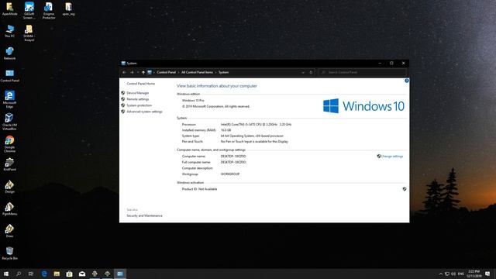This screenshot has height=279, width=496.
Task: Select All Control Panel Items breadcrumb
Action: 197,72
